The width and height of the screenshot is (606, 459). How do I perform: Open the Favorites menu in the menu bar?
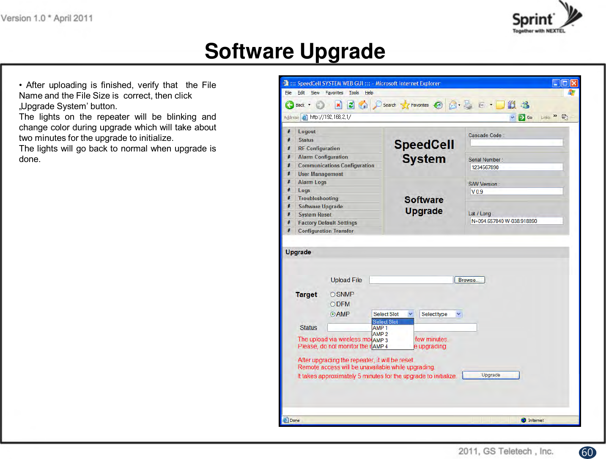coord(334,93)
